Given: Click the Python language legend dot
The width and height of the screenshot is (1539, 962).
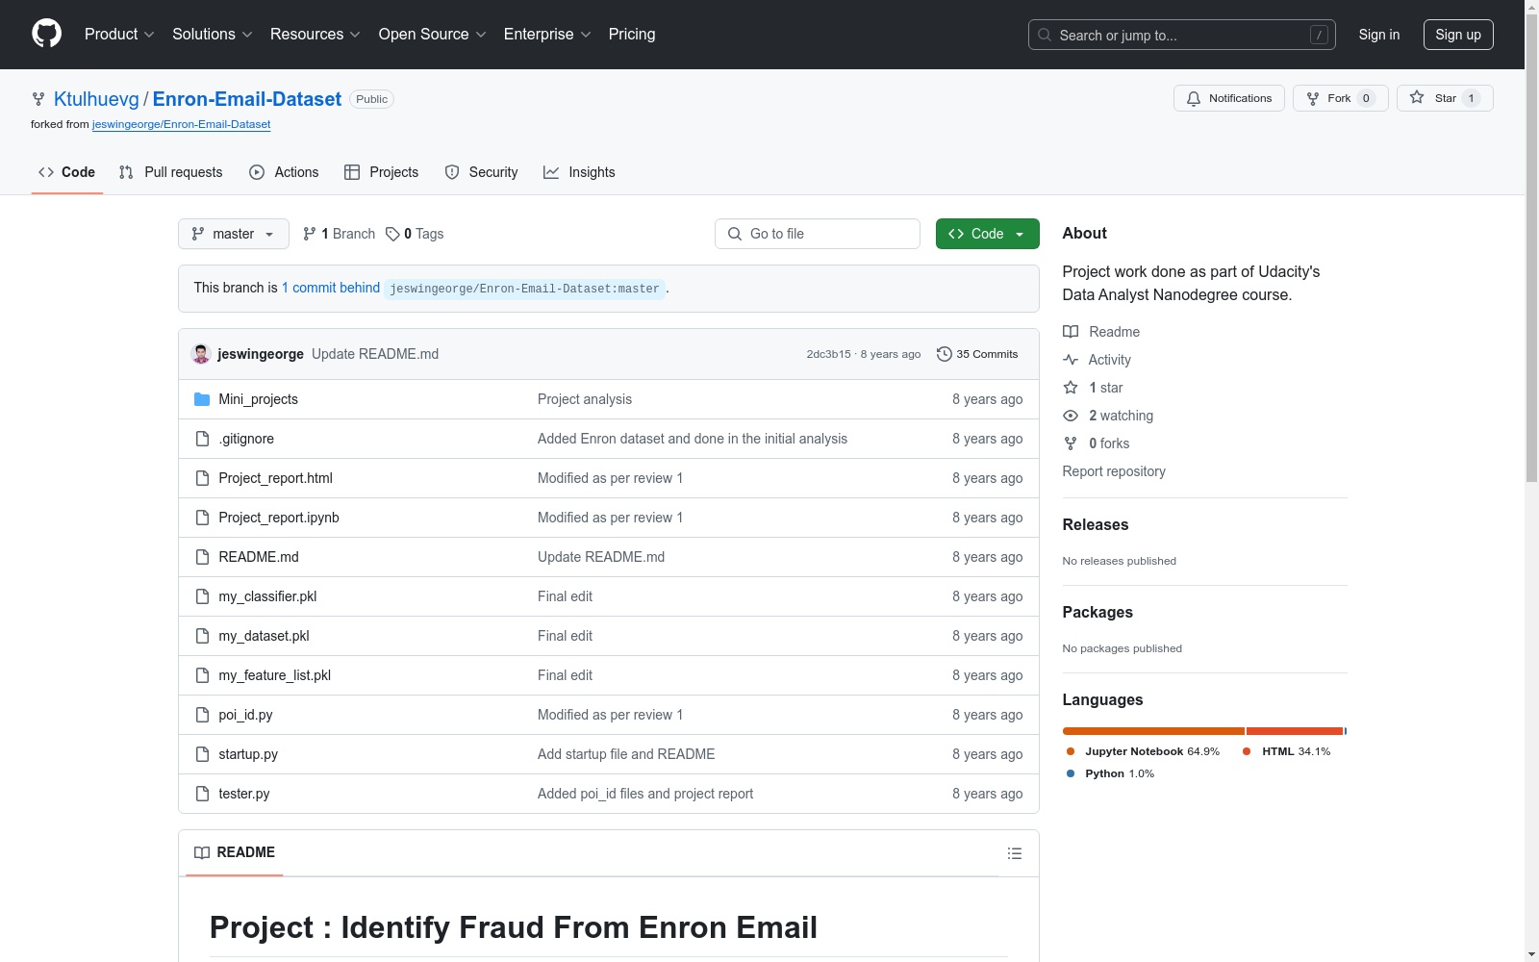Looking at the screenshot, I should pos(1071,773).
